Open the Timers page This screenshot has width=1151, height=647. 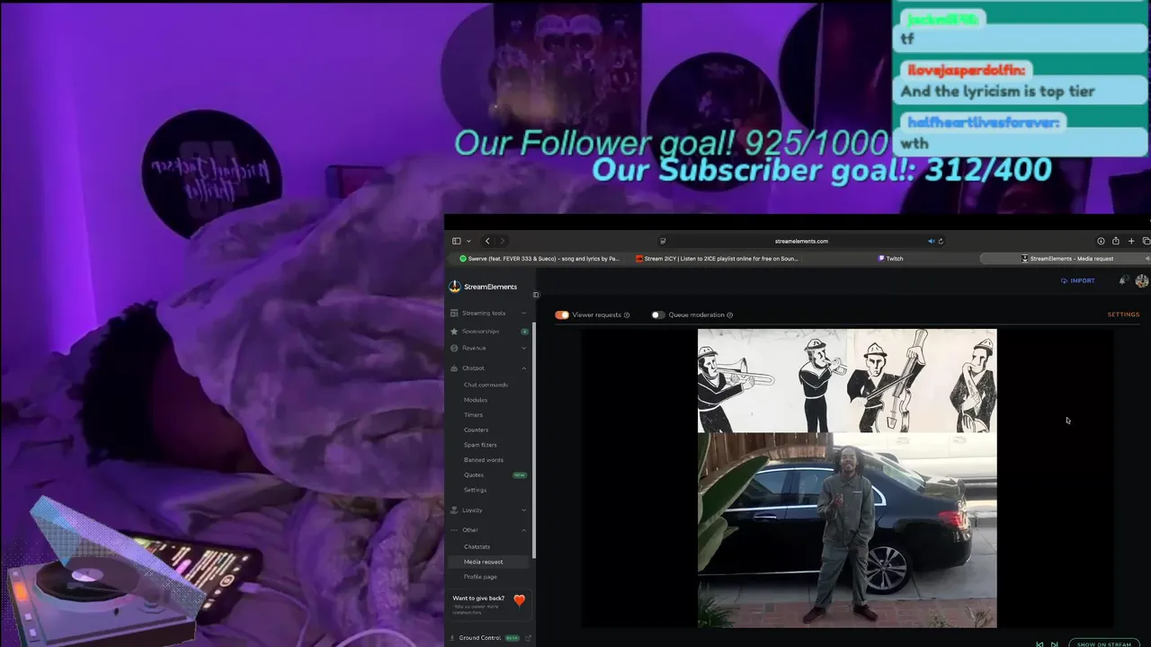[473, 415]
